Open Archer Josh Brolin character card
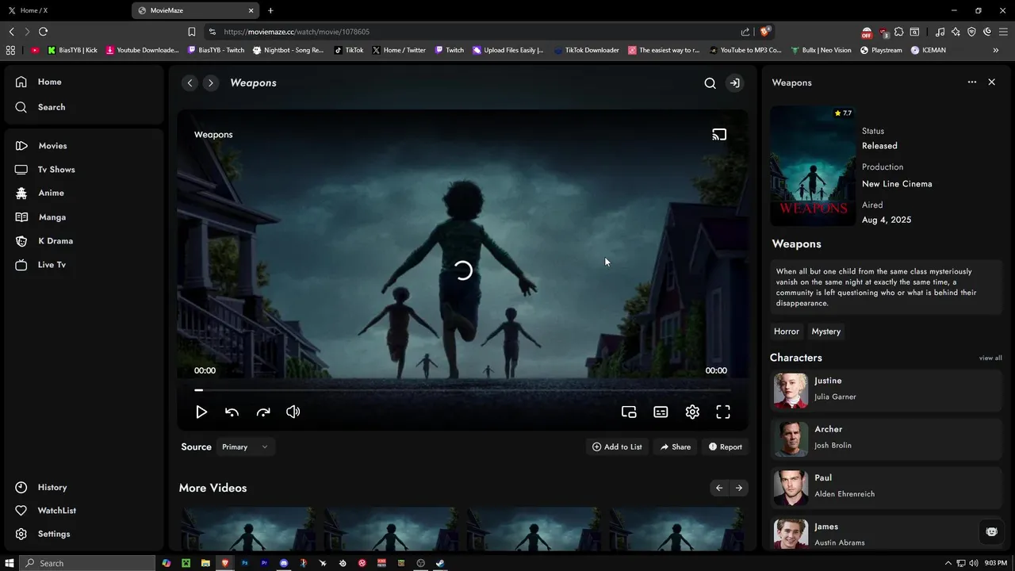 (886, 439)
